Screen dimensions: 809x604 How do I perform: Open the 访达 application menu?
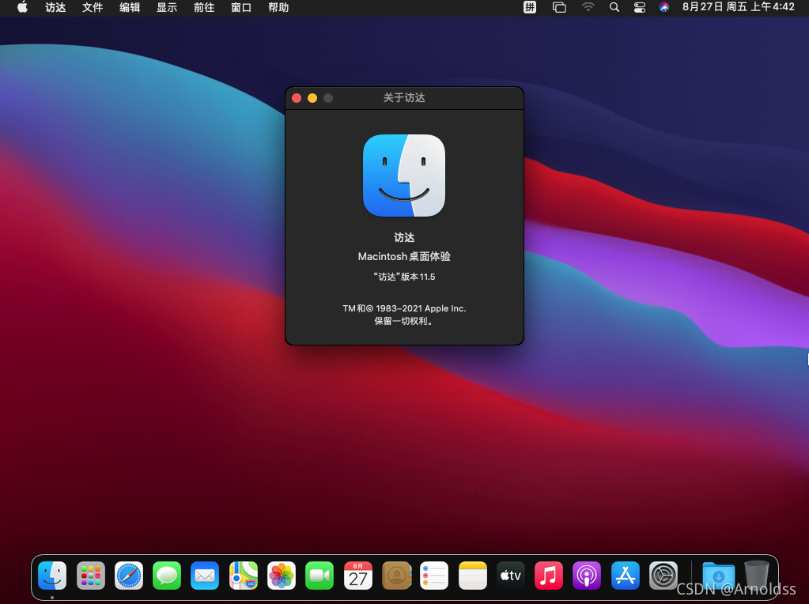[55, 7]
